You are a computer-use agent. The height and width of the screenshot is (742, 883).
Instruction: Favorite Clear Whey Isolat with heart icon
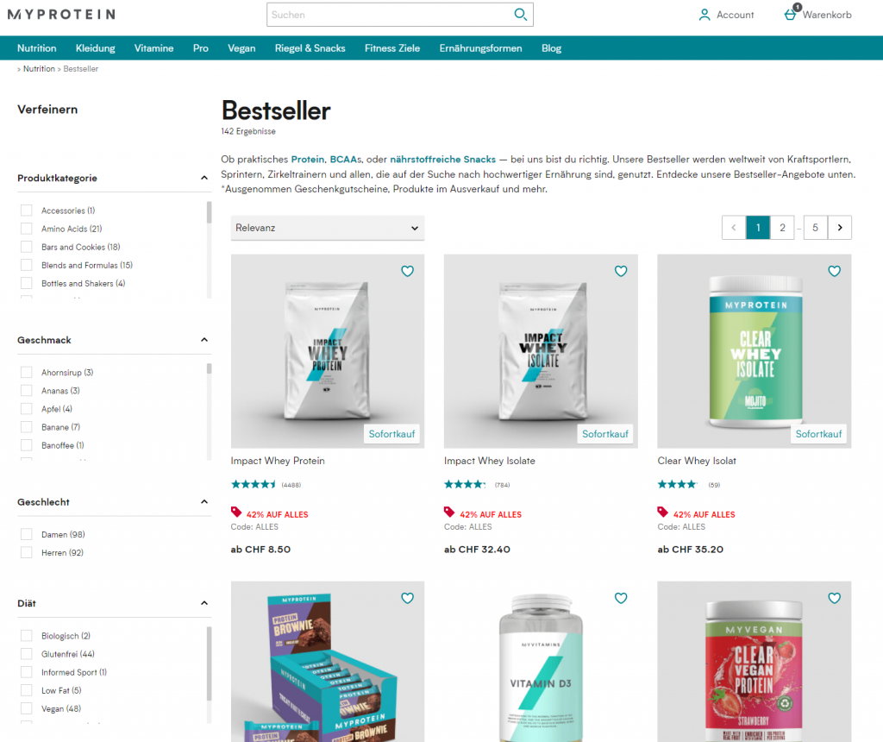(834, 271)
